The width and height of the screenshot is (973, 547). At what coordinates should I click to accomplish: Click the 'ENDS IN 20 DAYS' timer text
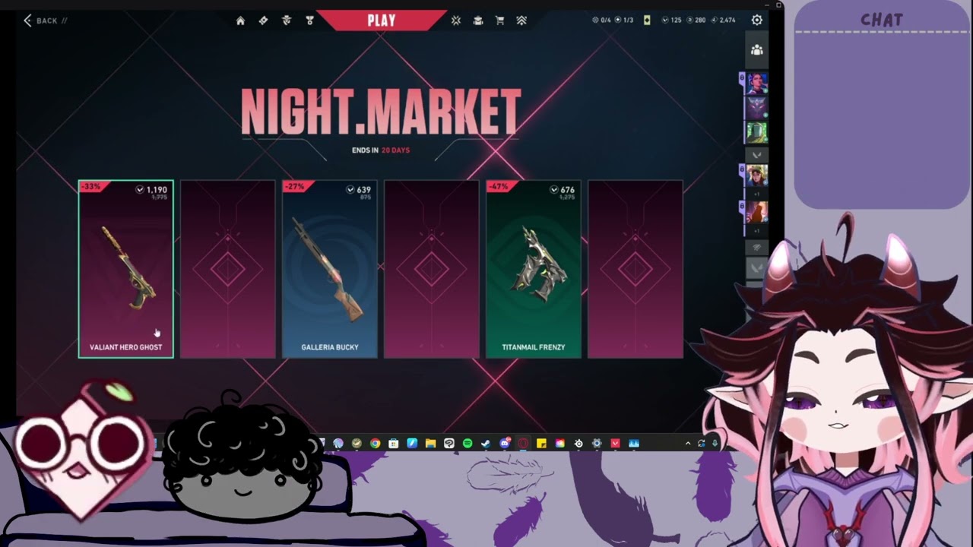pyautogui.click(x=381, y=150)
